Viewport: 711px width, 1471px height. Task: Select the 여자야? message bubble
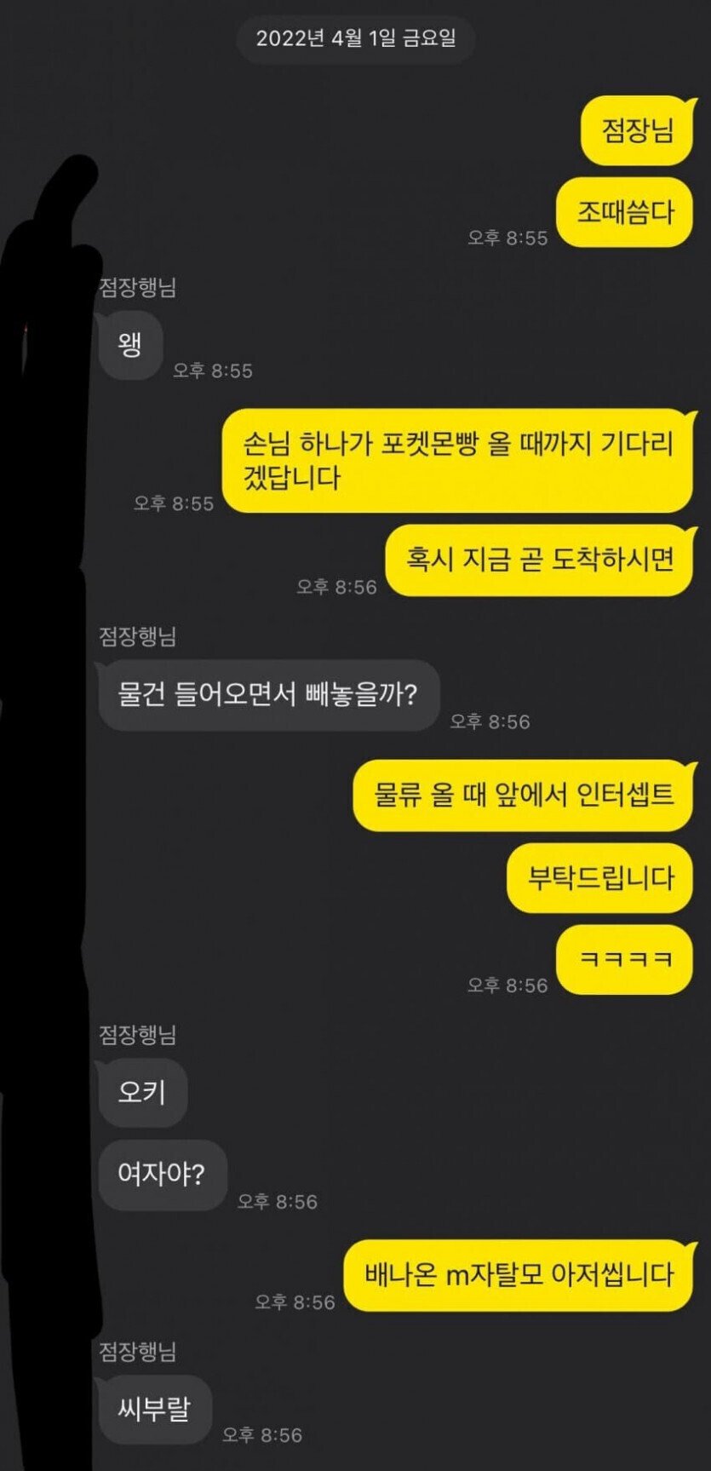point(163,1175)
